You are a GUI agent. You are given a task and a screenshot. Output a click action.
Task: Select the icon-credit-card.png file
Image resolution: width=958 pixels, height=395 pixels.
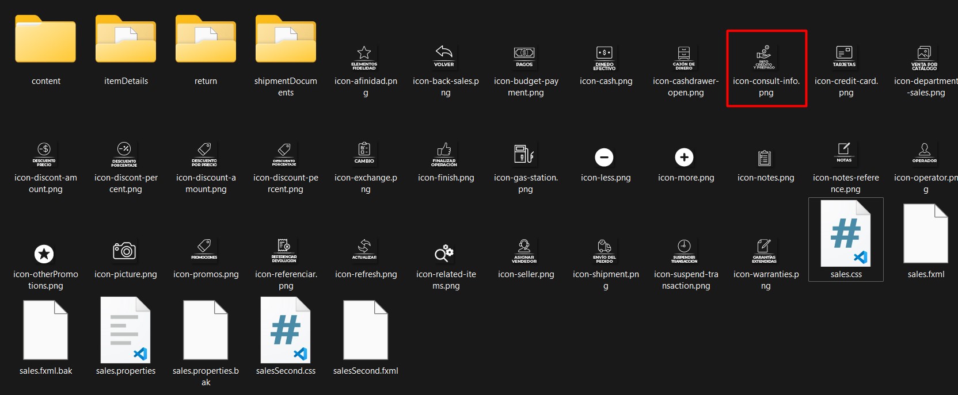845,57
